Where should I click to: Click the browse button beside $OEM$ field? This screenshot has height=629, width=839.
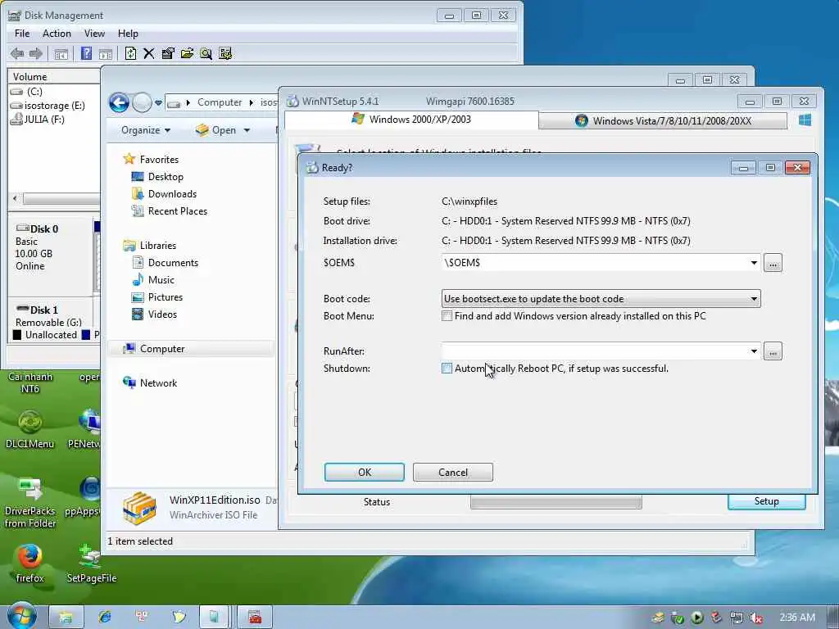pyautogui.click(x=773, y=263)
